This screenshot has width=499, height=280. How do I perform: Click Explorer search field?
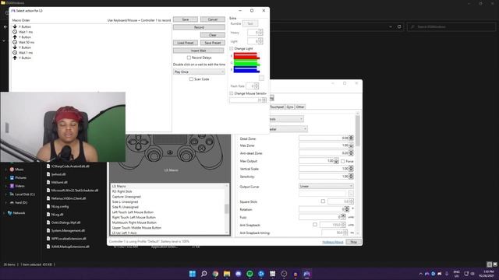coord(451,26)
